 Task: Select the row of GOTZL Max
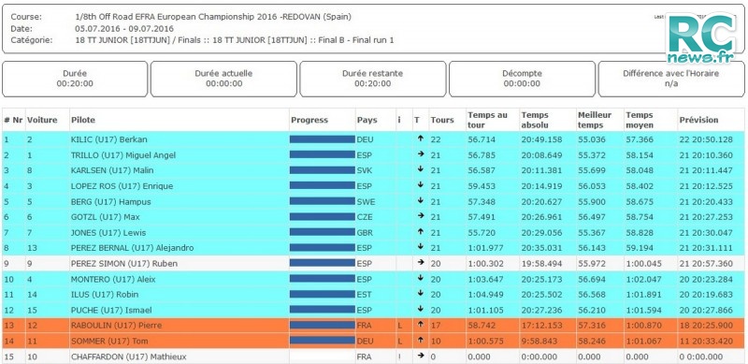pos(373,217)
